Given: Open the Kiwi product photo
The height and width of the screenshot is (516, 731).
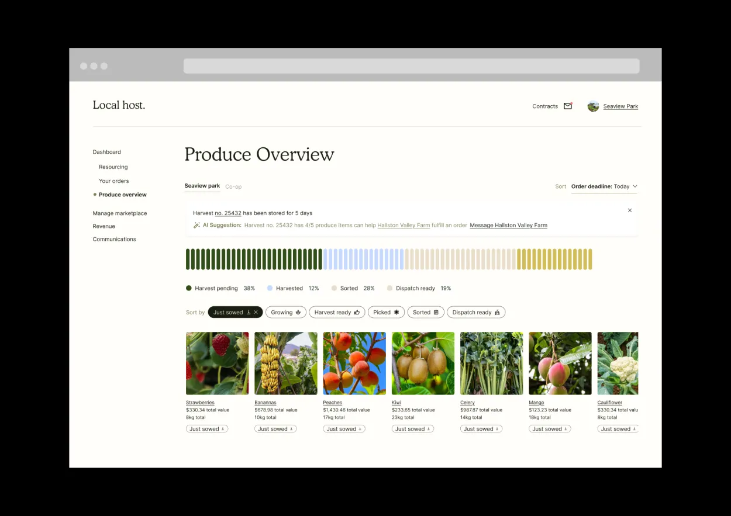Looking at the screenshot, I should point(423,363).
